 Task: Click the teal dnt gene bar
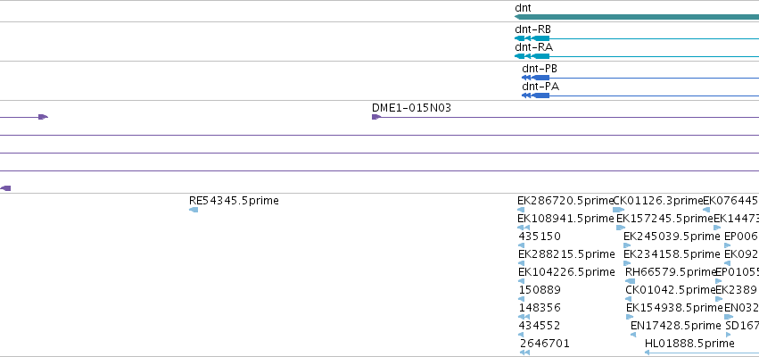coord(637,17)
